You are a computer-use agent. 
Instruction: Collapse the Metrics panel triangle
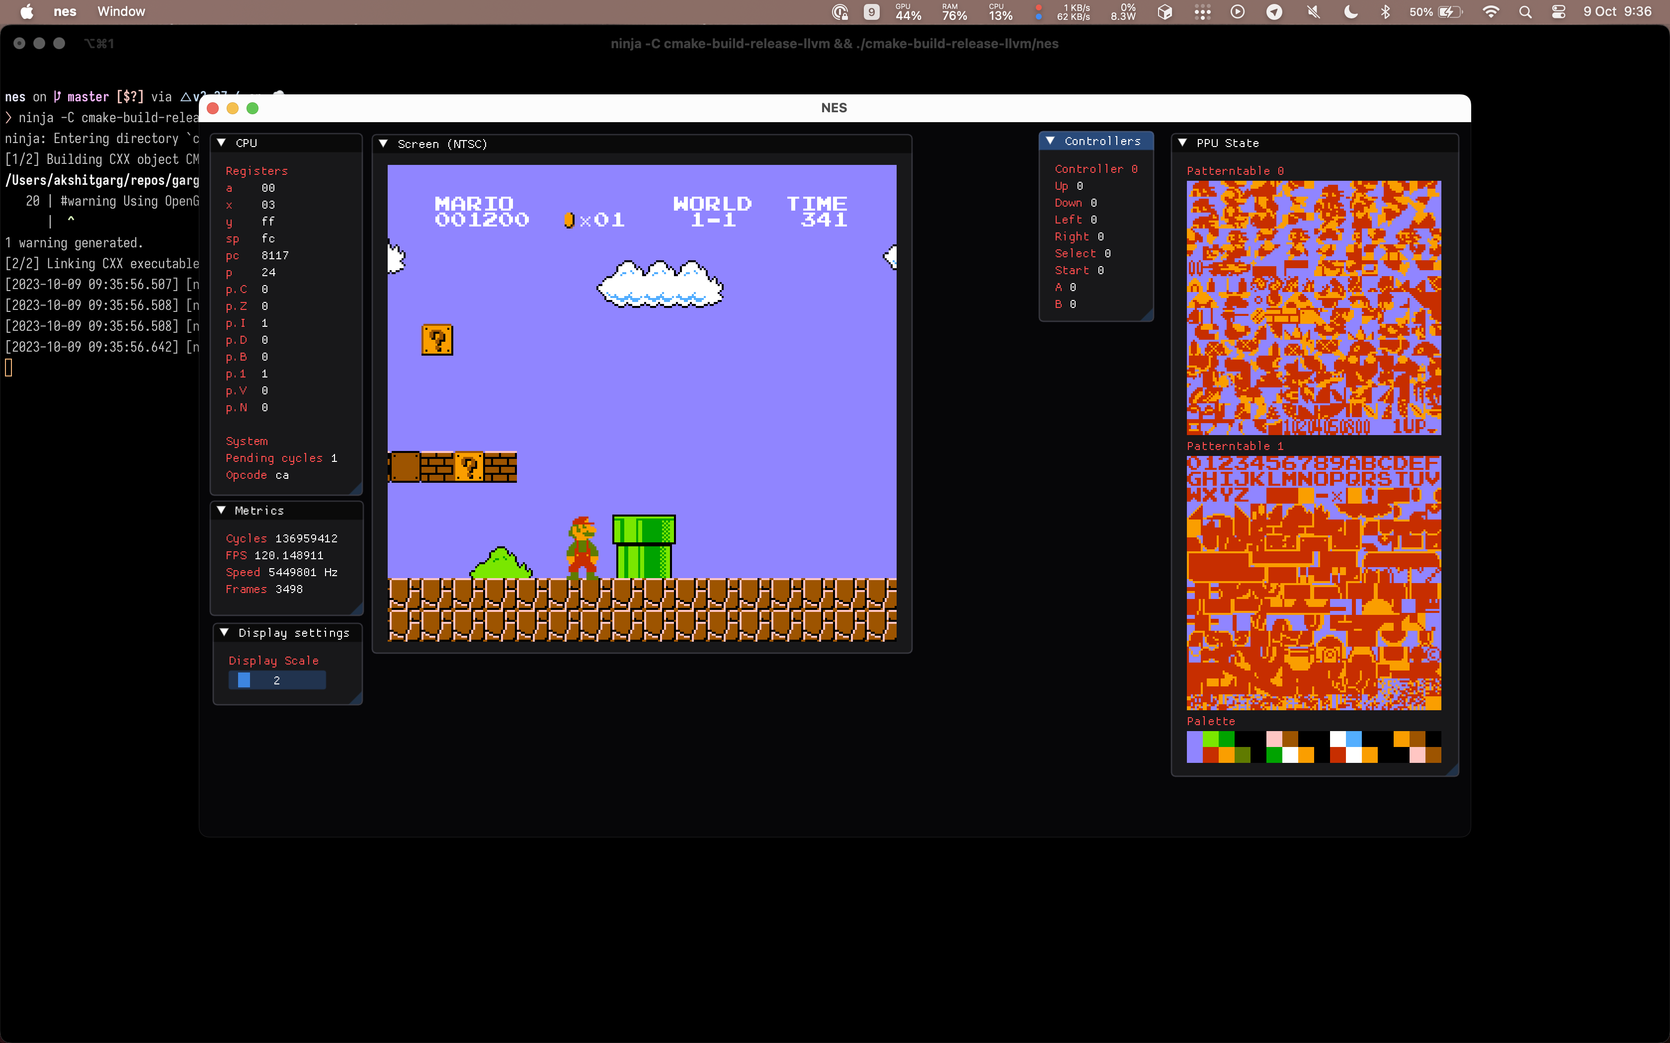(222, 511)
